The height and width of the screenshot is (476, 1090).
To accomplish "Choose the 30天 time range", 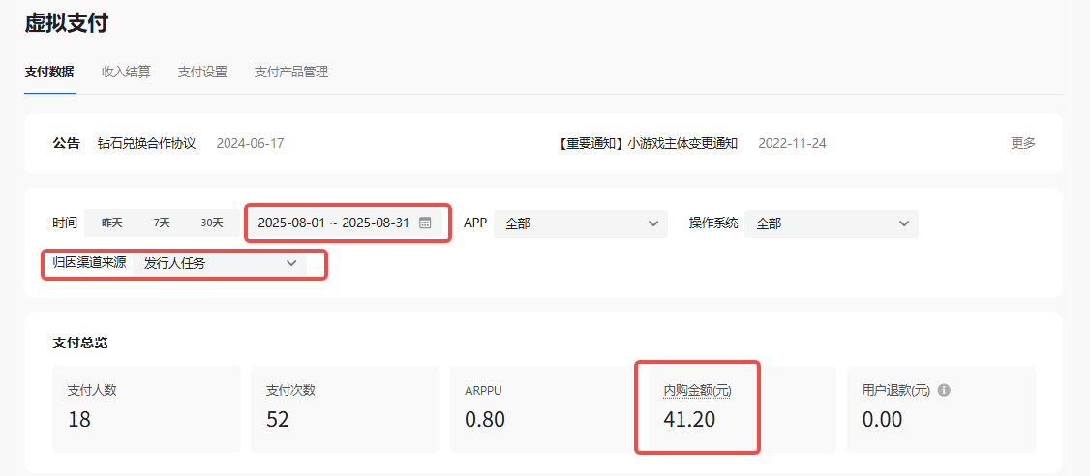I will pyautogui.click(x=212, y=223).
